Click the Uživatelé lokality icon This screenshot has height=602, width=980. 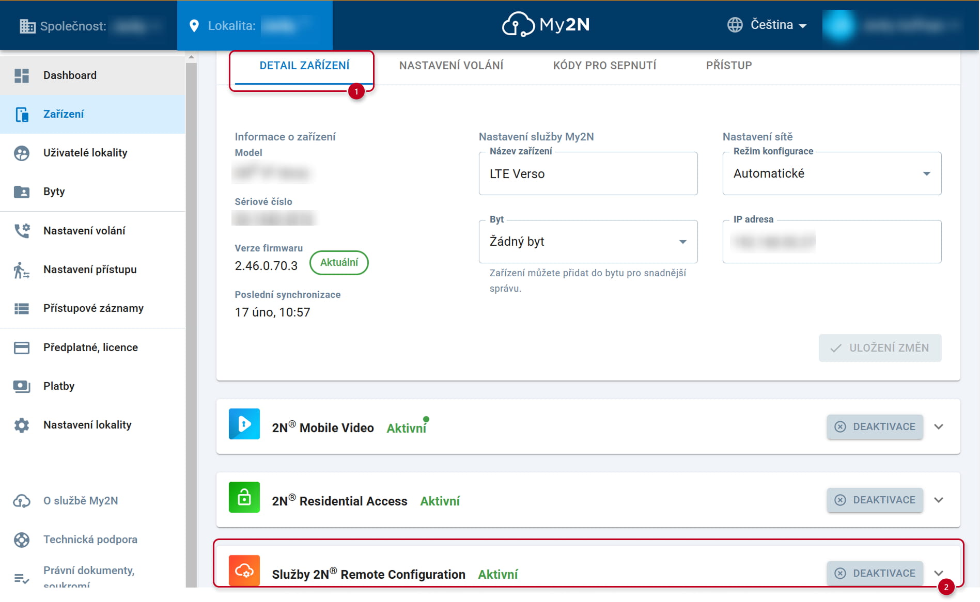[22, 153]
